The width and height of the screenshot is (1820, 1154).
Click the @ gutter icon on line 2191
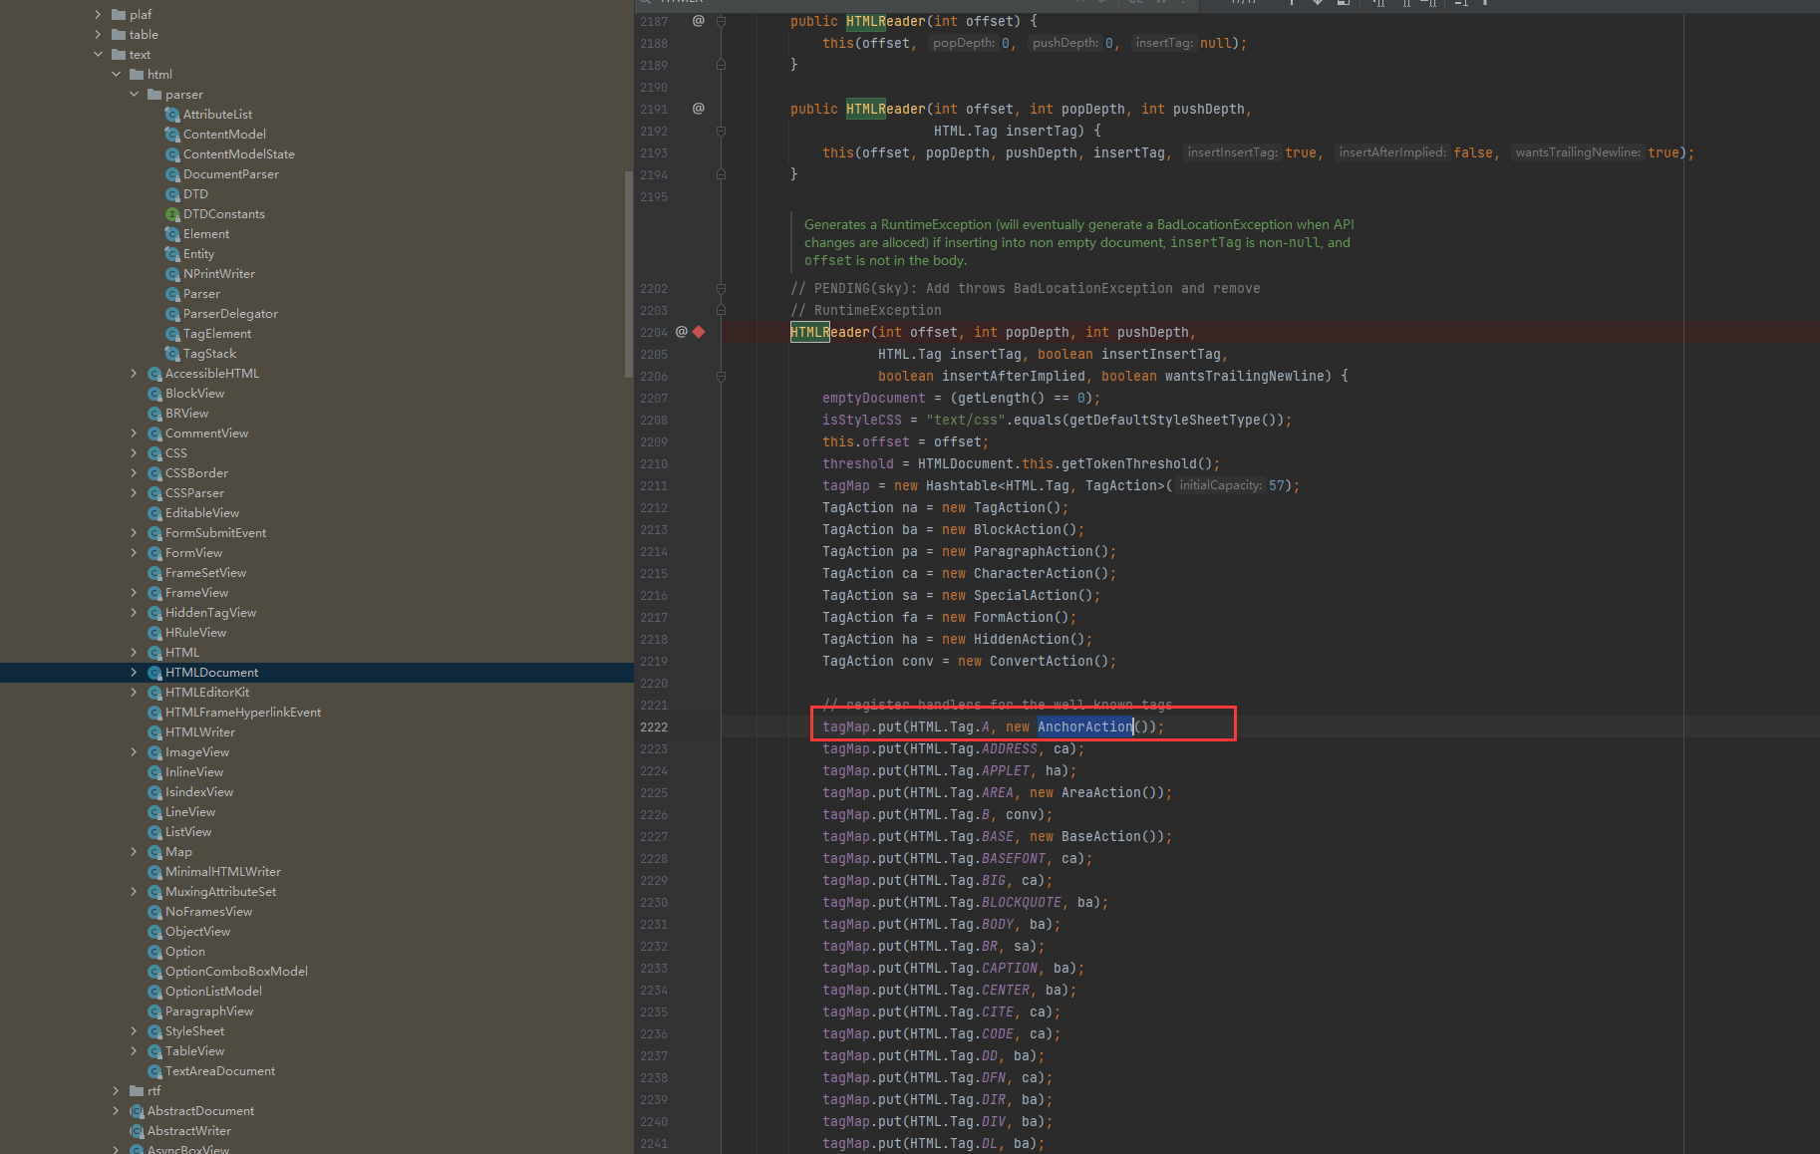click(699, 109)
